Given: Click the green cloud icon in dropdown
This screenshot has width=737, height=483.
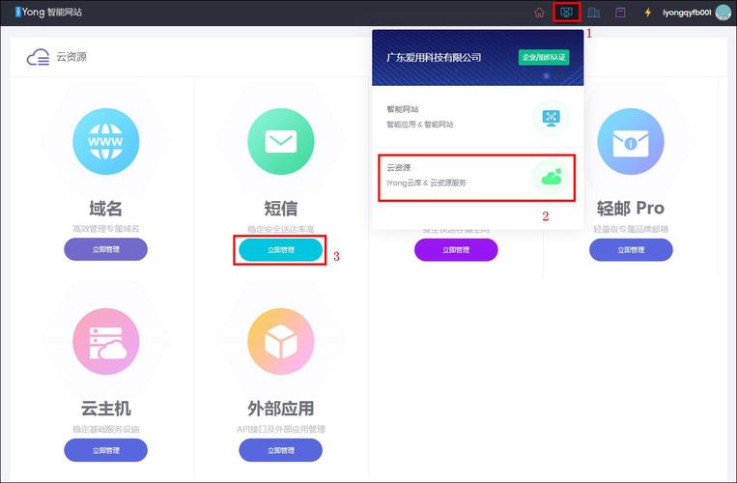Looking at the screenshot, I should click(551, 177).
